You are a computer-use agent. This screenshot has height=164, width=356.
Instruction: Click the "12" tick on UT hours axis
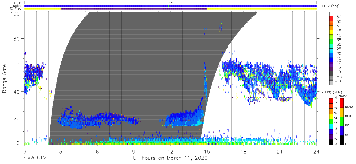170,152
